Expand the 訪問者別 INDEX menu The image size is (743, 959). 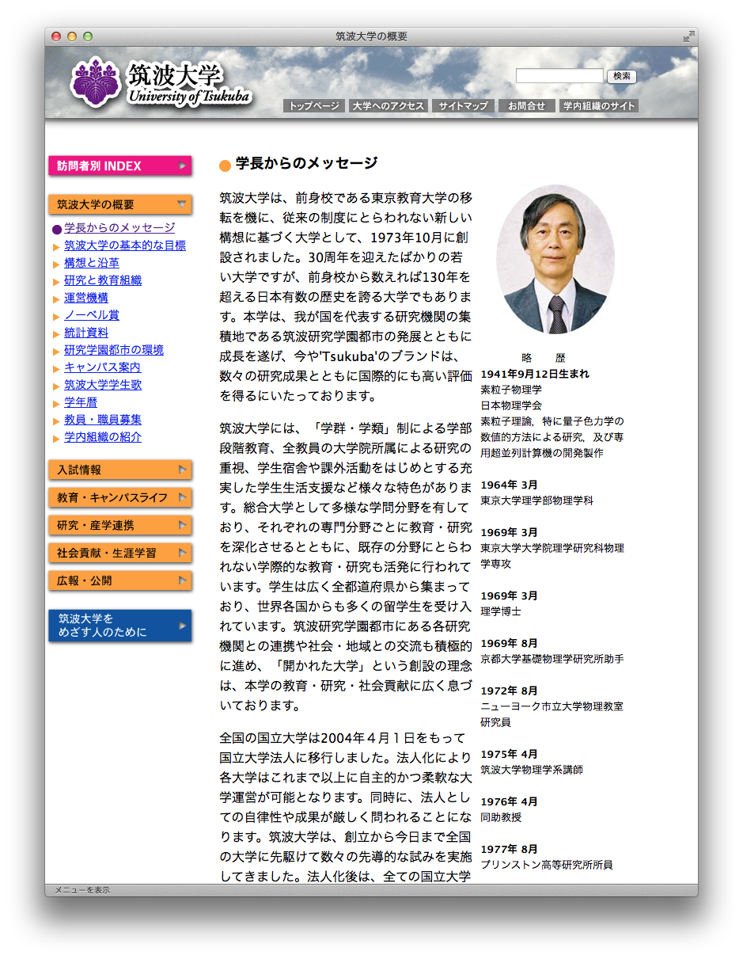pos(120,166)
